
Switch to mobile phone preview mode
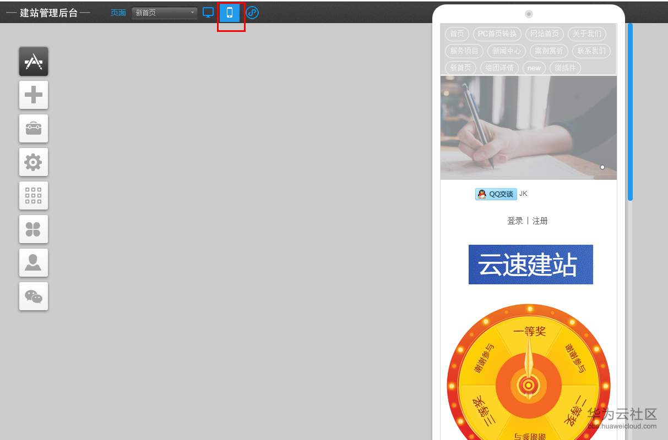230,13
